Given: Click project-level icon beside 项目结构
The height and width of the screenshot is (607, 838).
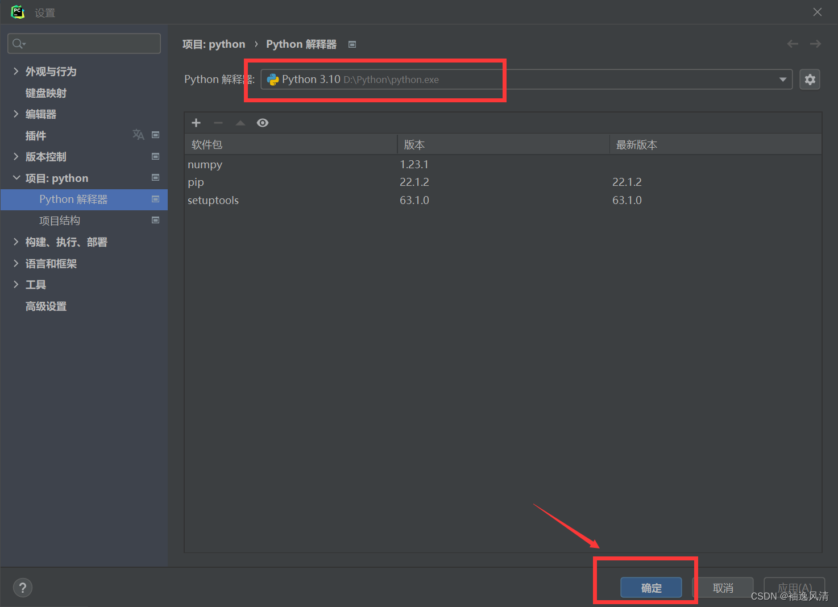Looking at the screenshot, I should click(x=155, y=220).
